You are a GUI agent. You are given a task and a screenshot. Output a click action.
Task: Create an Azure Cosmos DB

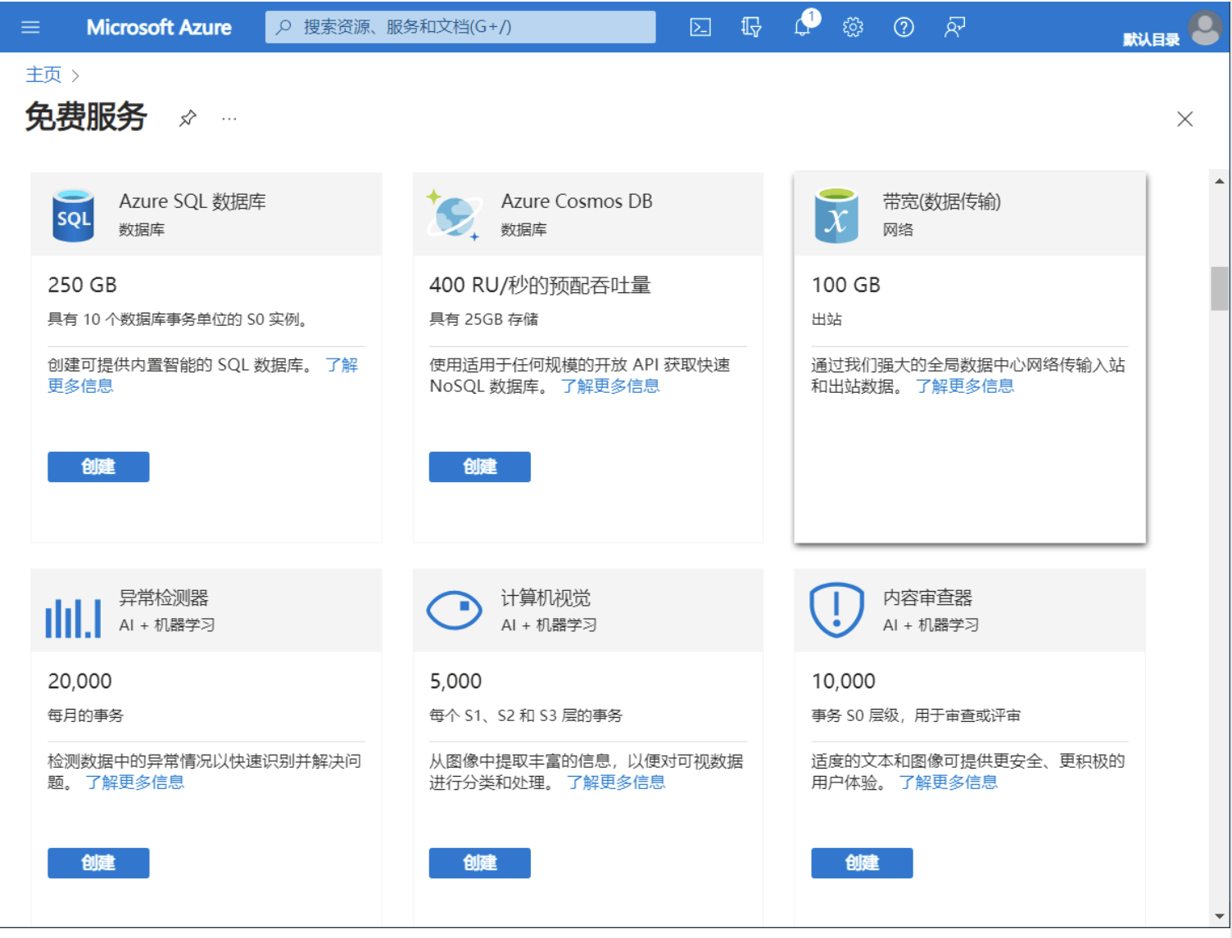(x=479, y=467)
